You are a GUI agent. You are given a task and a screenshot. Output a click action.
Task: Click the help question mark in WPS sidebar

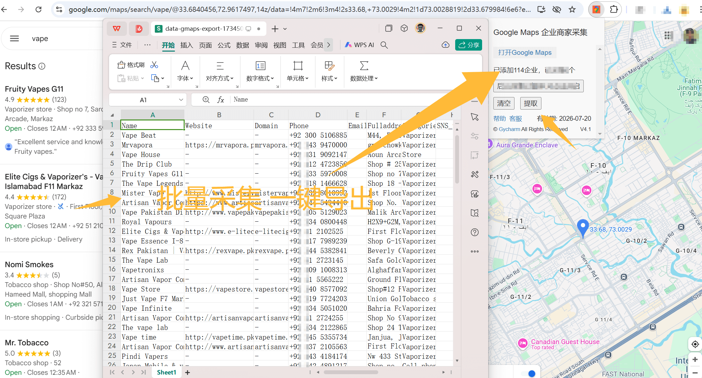tap(475, 232)
